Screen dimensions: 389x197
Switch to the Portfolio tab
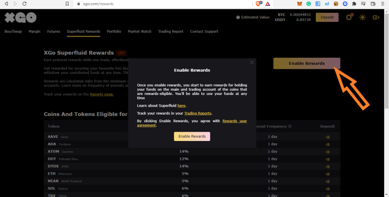[x=114, y=31]
